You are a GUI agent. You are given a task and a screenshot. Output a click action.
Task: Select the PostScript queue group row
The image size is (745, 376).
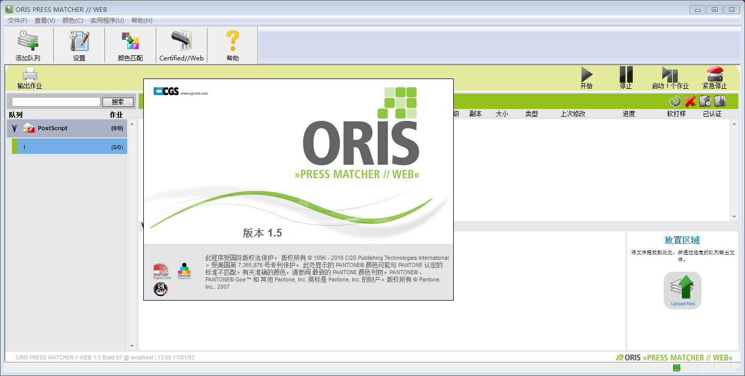pos(67,128)
